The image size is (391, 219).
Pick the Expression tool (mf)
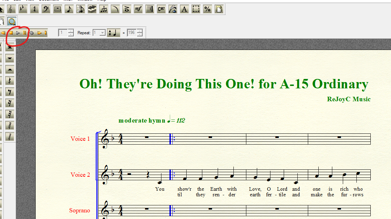point(138,9)
